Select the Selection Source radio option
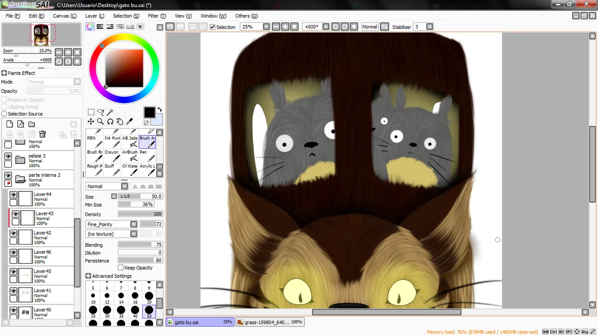This screenshot has width=598, height=336. pos(4,114)
